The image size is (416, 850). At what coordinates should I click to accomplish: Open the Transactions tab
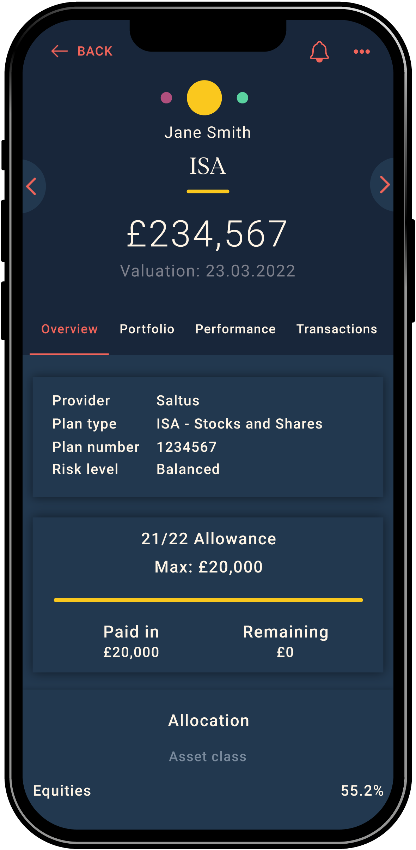[x=337, y=329]
